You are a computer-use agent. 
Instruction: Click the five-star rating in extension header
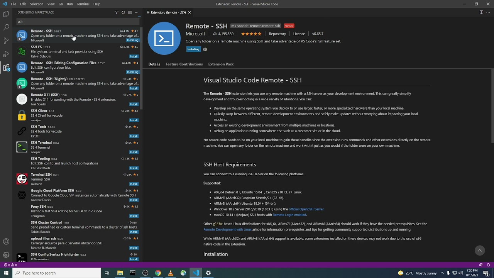point(251,34)
